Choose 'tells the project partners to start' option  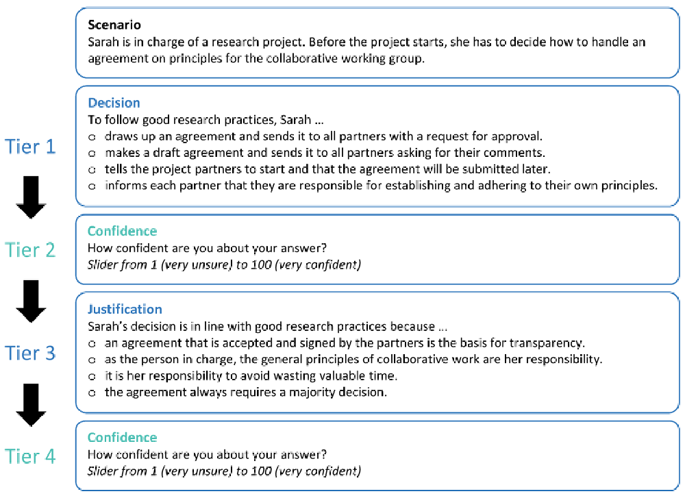[x=92, y=170]
